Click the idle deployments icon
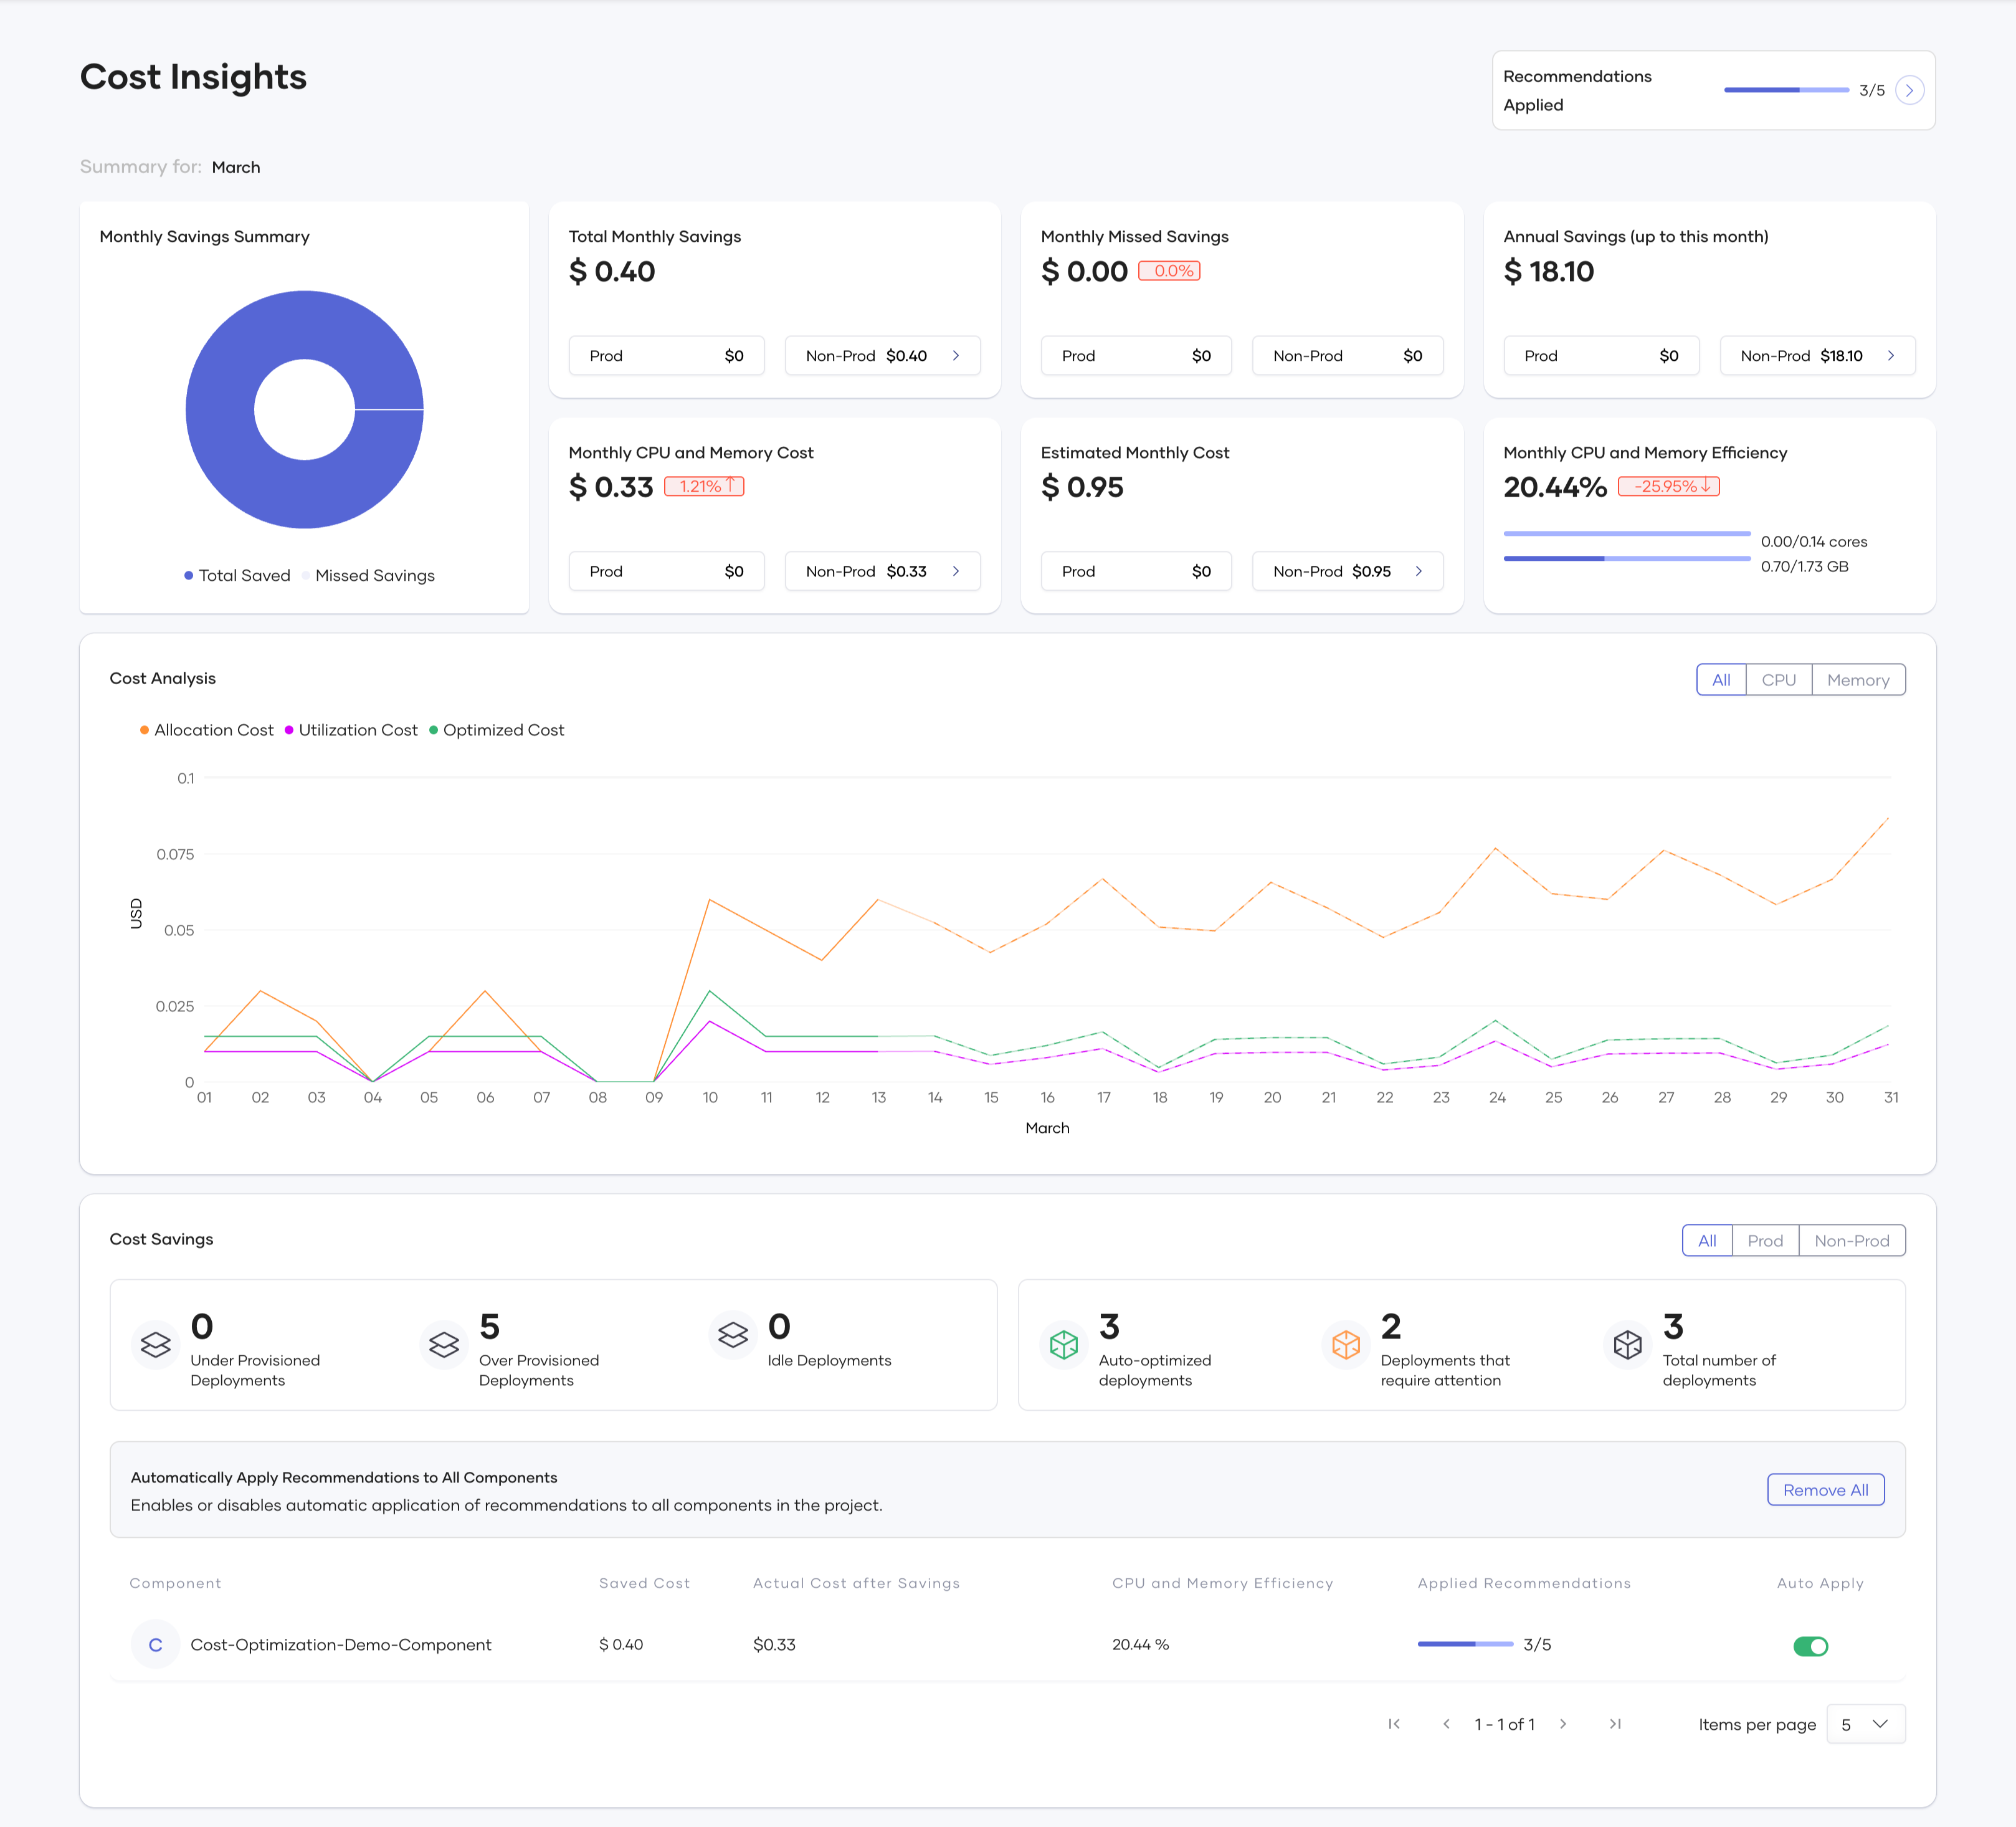The width and height of the screenshot is (2016, 1827). click(732, 1334)
